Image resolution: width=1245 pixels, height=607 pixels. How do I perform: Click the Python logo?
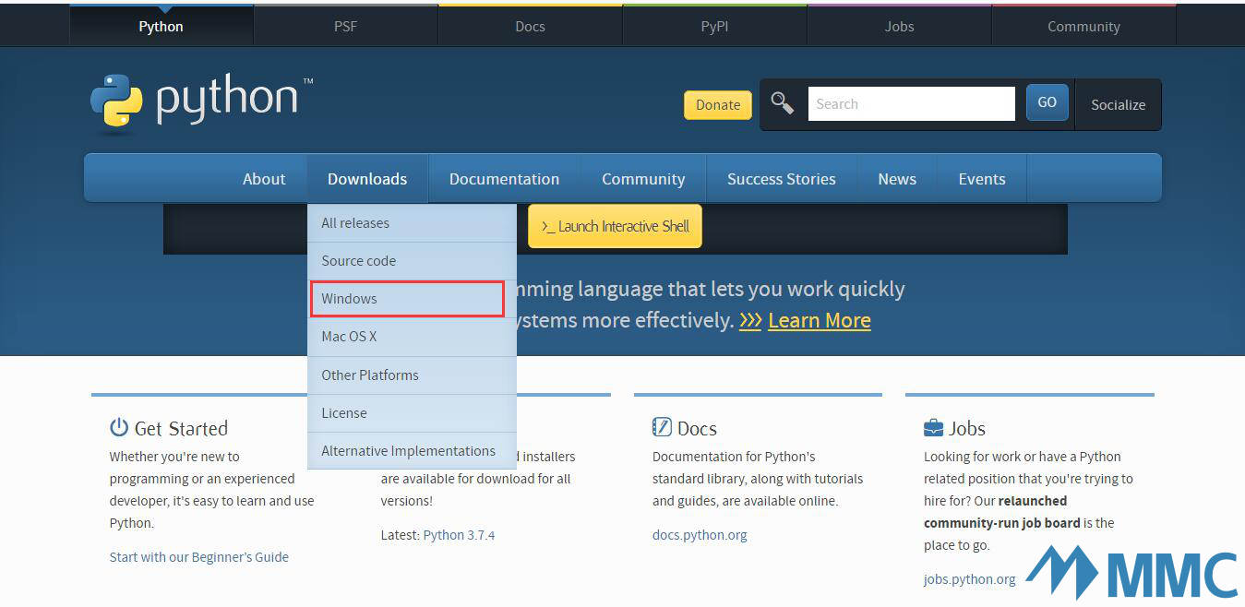[x=202, y=101]
